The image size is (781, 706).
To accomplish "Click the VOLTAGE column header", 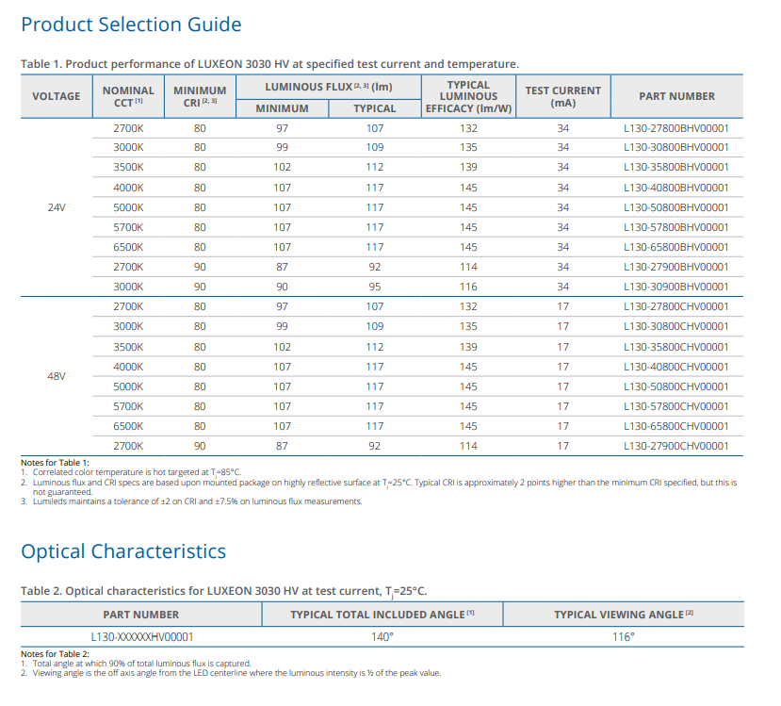I will (x=57, y=96).
